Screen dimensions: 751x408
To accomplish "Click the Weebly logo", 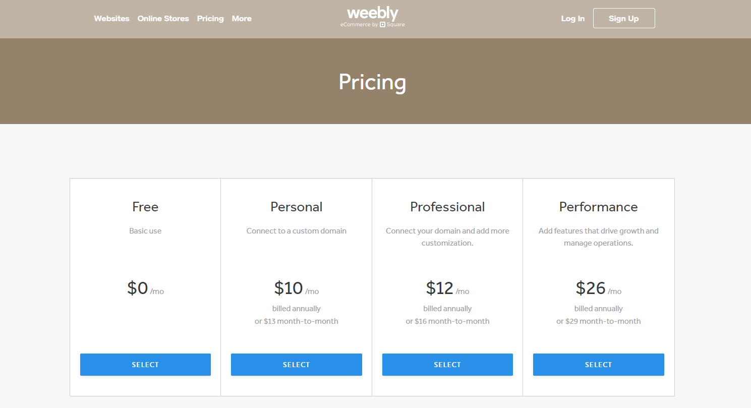I will (x=372, y=13).
